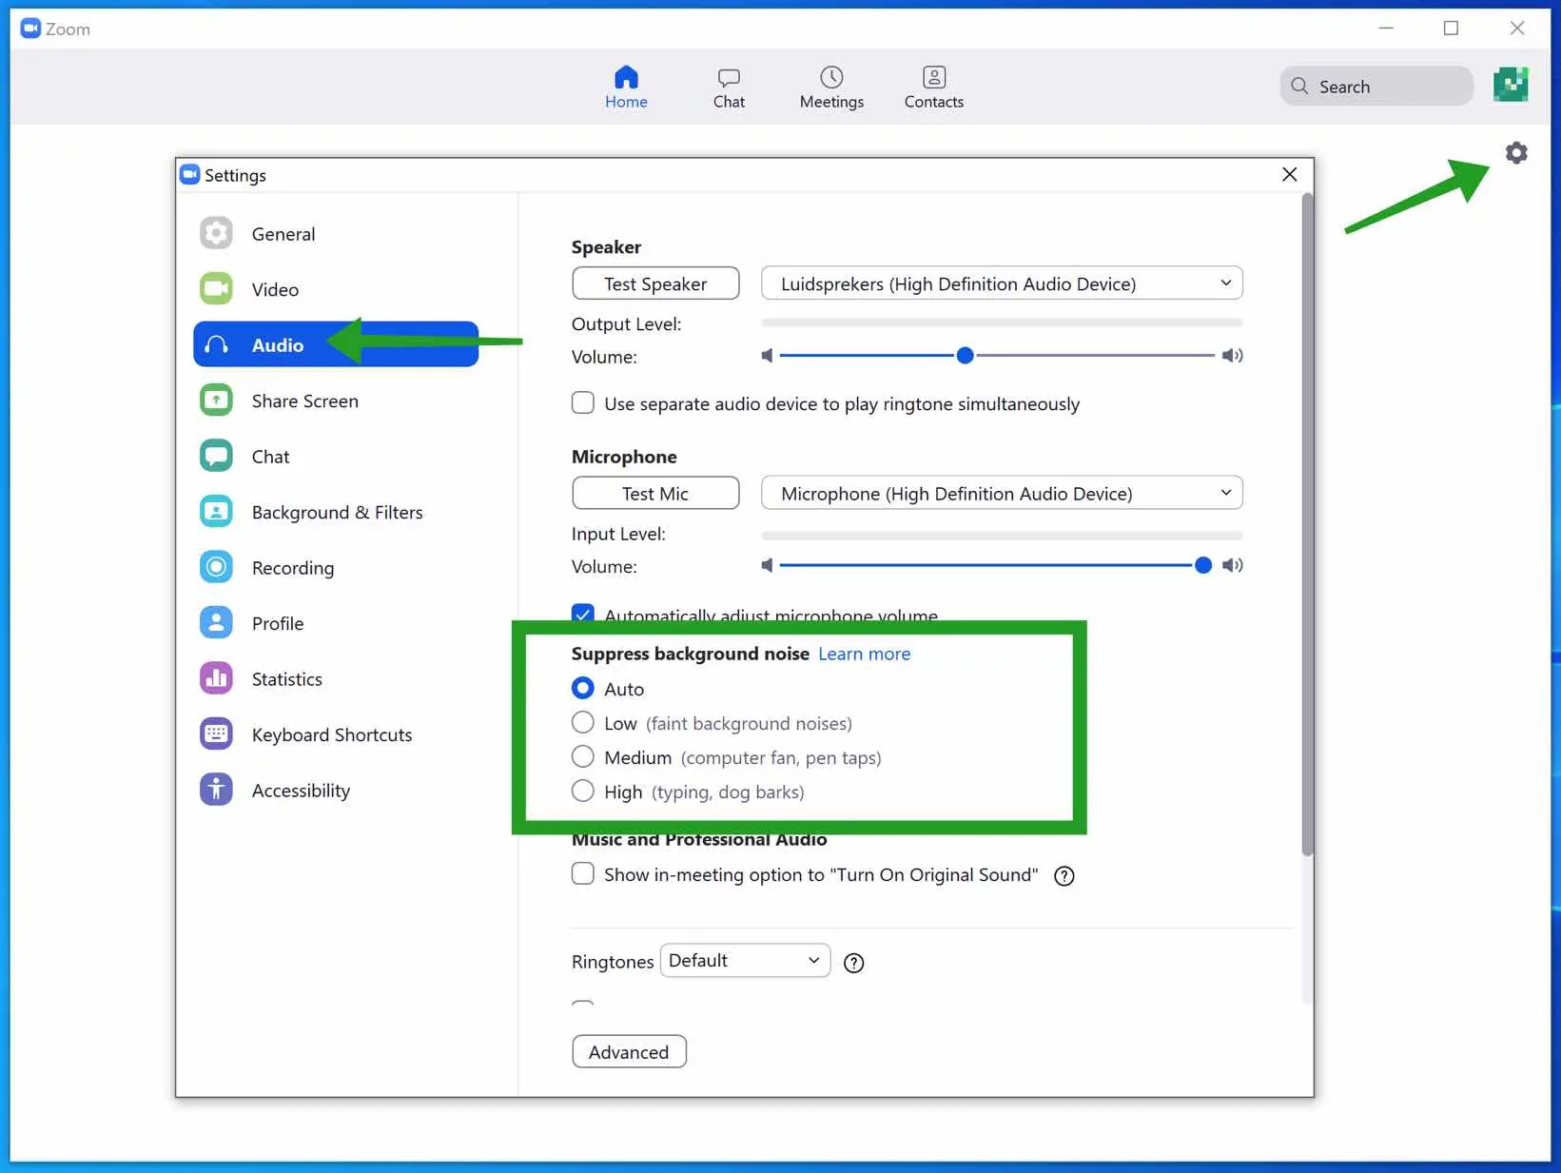This screenshot has width=1561, height=1173.
Task: Select Medium noise suppression
Action: (x=583, y=756)
